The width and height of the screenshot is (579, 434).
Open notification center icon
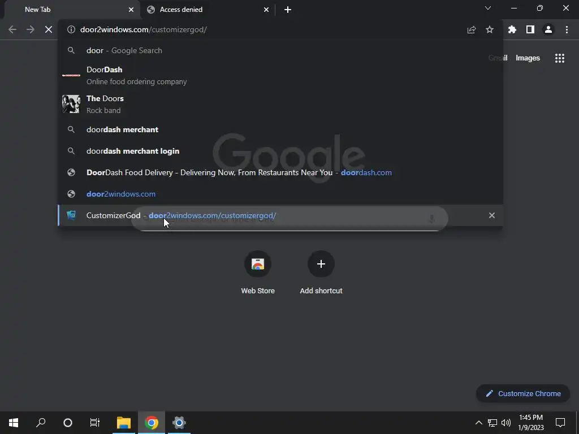[560, 423]
